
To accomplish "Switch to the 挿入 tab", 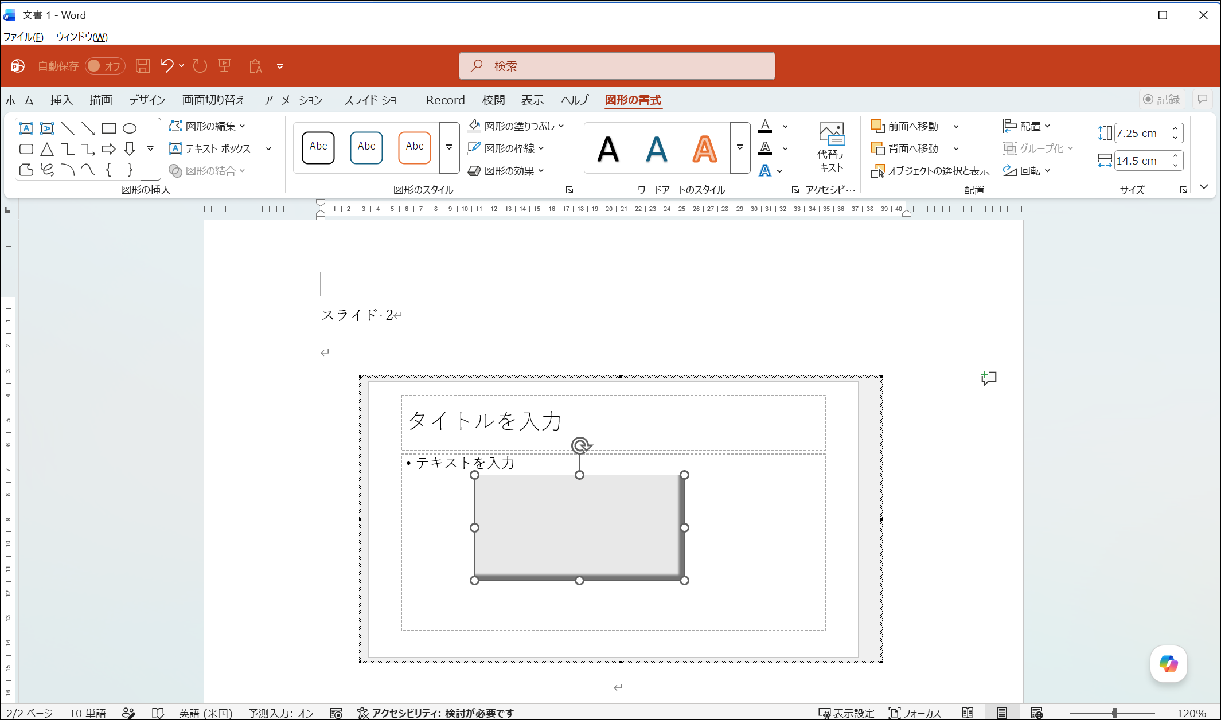I will [61, 100].
